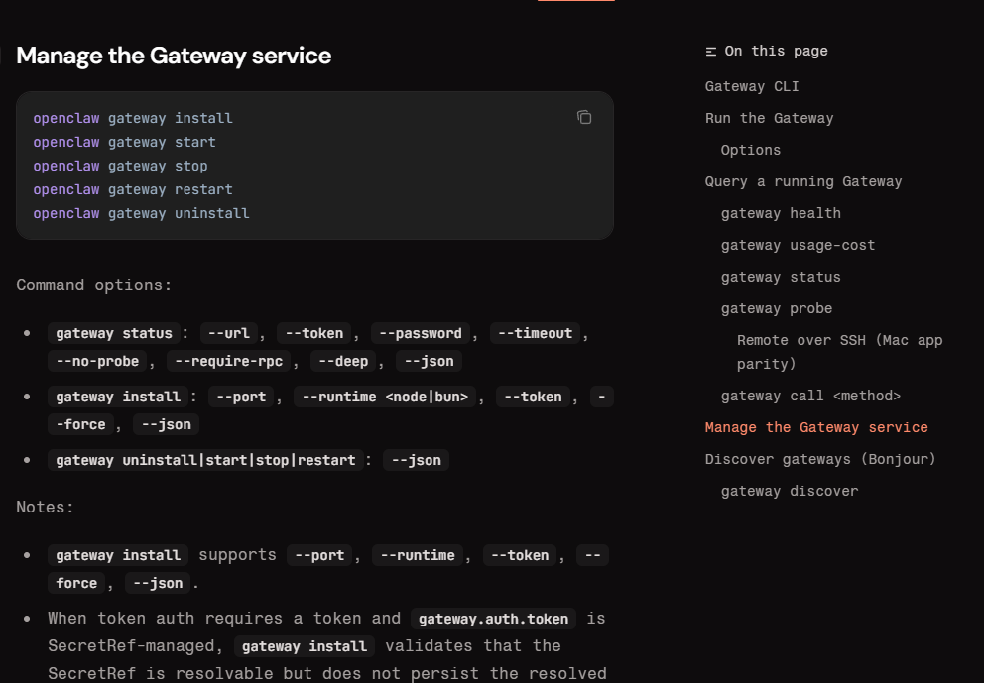Viewport: 984px width, 683px height.
Task: Click the 'gateway.auth.token' inline code
Action: 493,619
